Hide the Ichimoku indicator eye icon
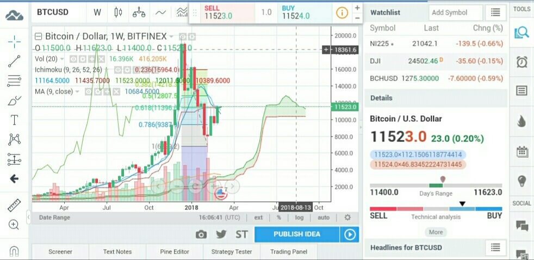Screen dimensions: 534x260 117,70
